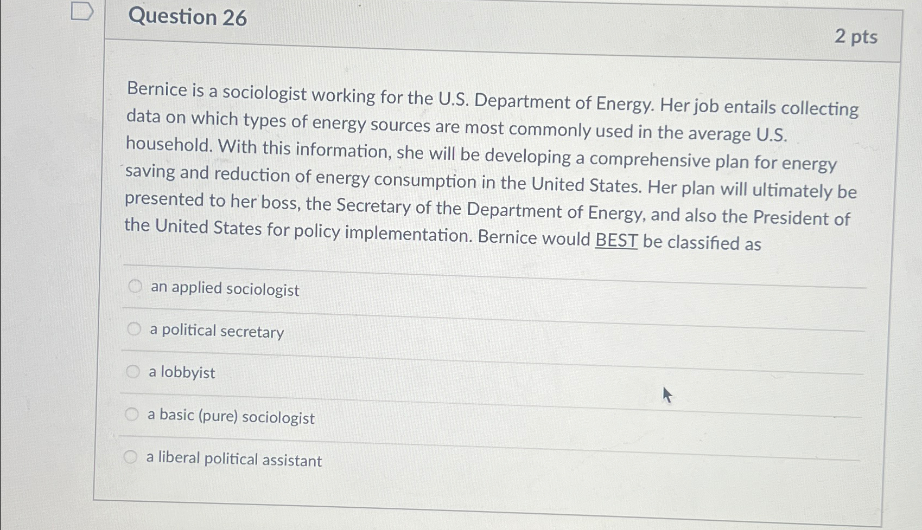Choose the 'a basic (pure) sociologist' option
Image resolution: width=922 pixels, height=530 pixels.
pyautogui.click(x=131, y=413)
